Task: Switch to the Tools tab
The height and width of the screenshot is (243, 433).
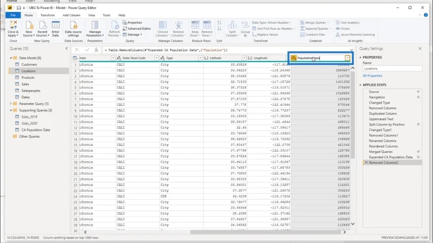Action: pos(106,15)
